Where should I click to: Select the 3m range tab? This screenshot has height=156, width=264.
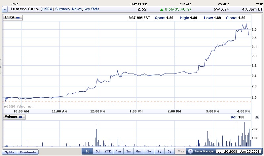click(129, 151)
